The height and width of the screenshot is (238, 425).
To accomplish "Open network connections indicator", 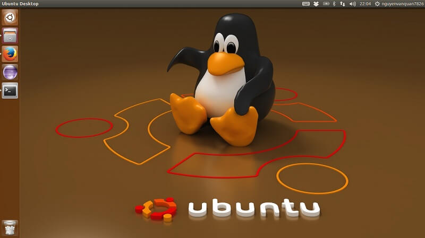I will click(343, 4).
